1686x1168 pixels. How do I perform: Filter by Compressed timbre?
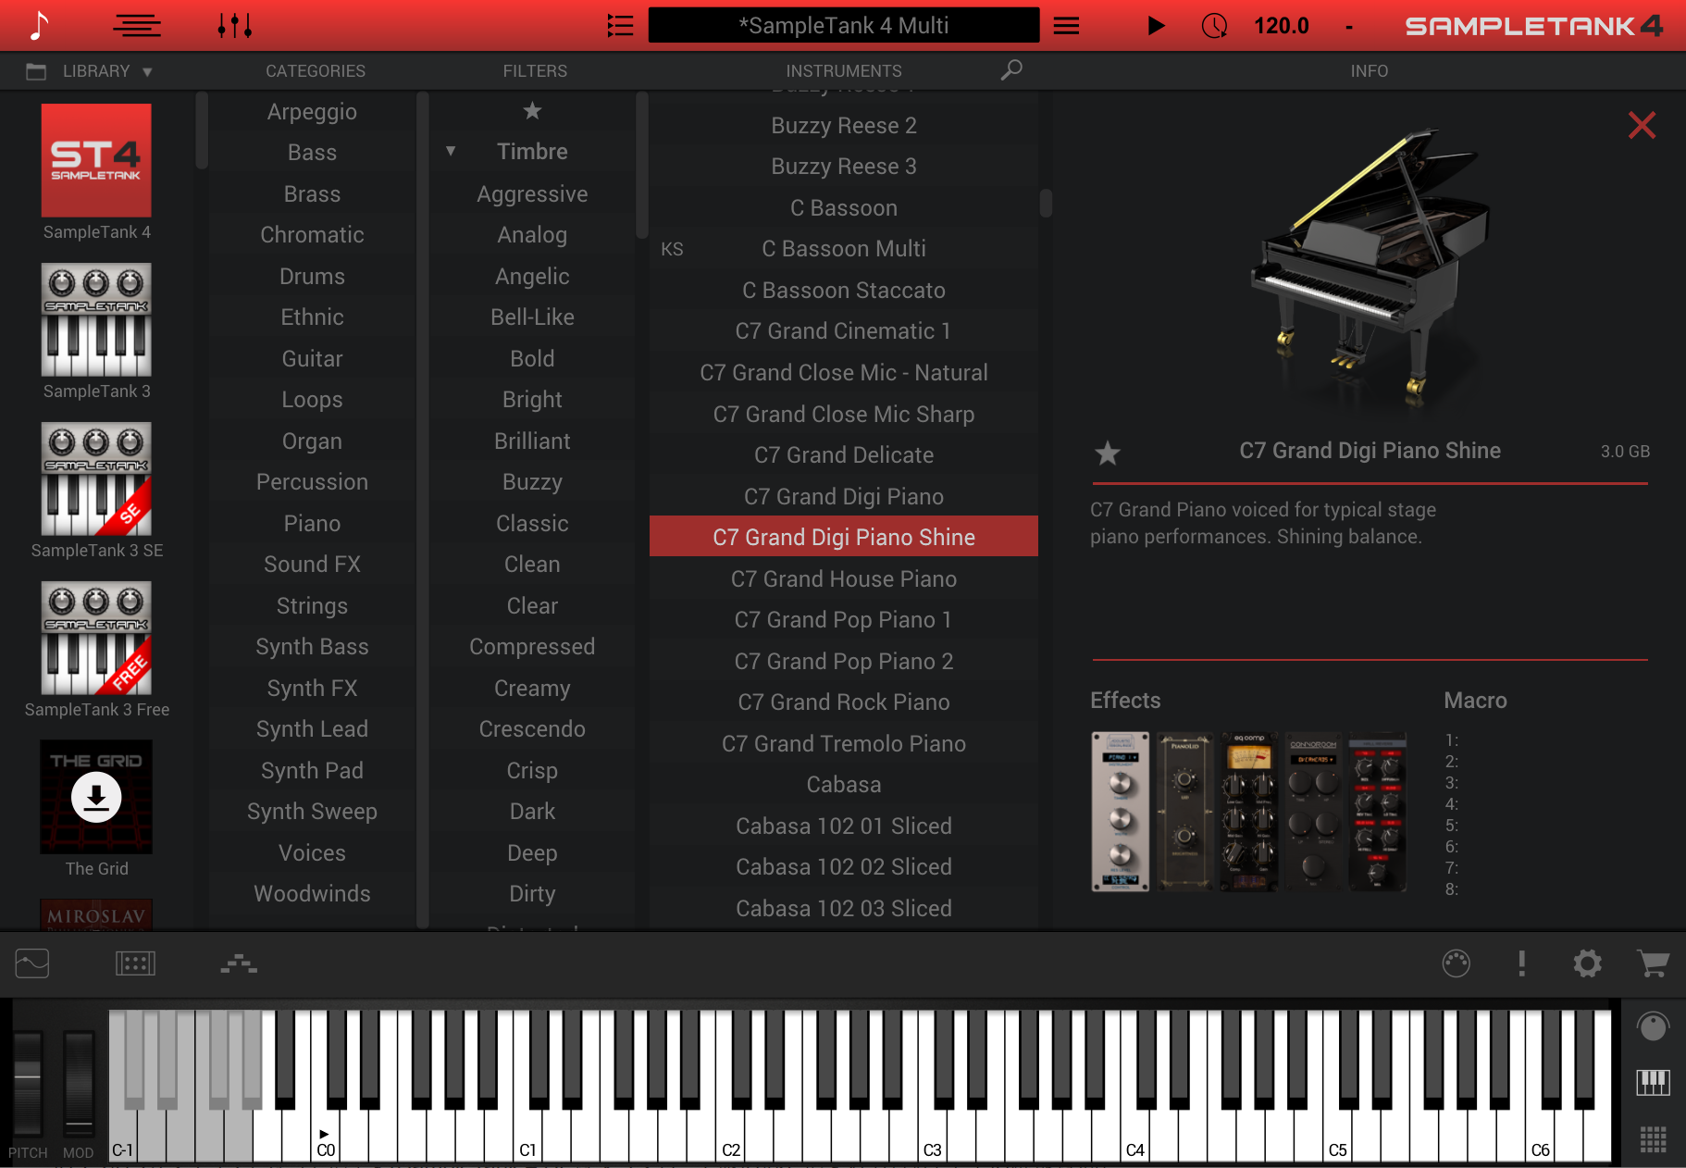(532, 647)
